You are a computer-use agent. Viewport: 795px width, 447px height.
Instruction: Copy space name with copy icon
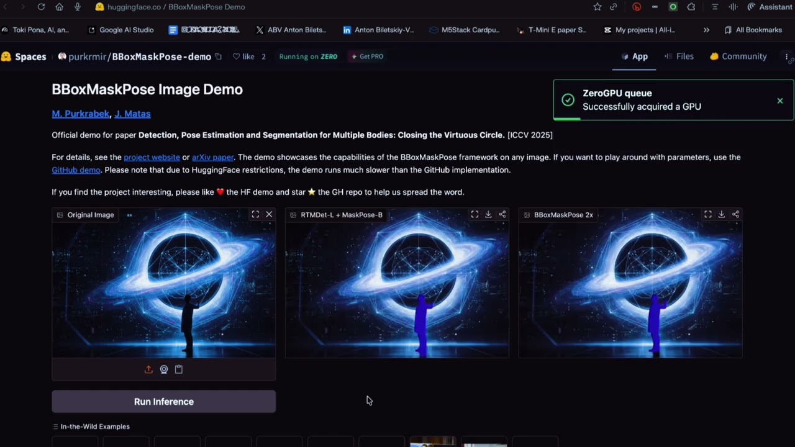coord(218,56)
